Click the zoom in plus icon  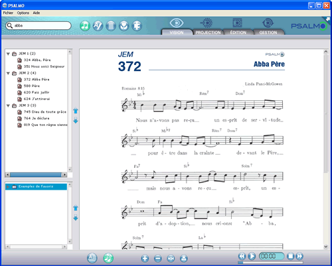click(145, 258)
